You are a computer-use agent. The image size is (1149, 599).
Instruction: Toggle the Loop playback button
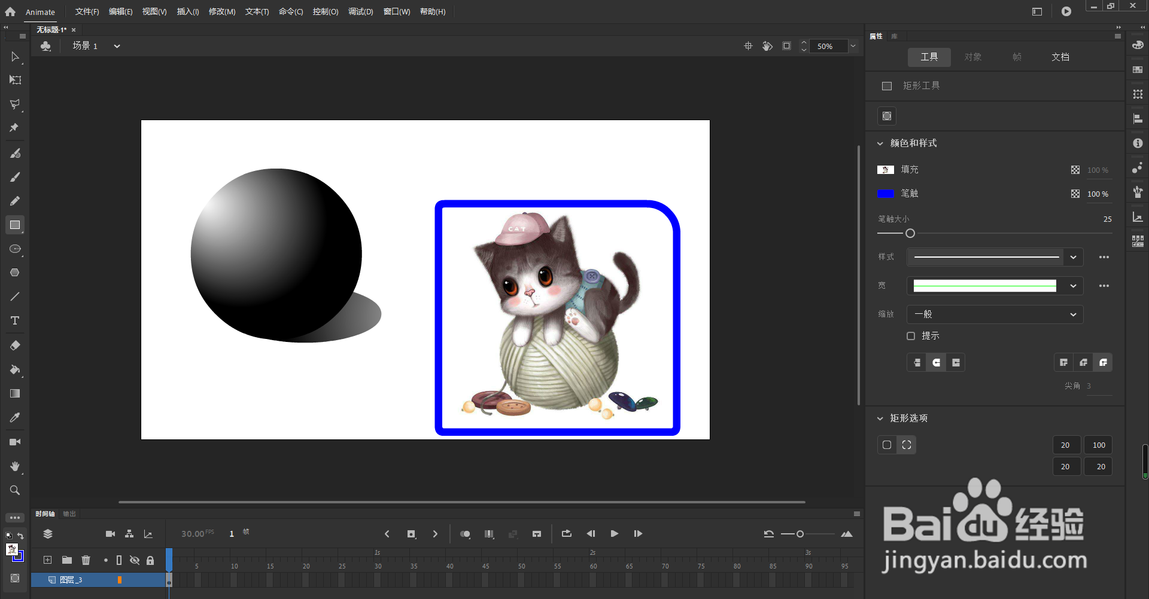[566, 534]
